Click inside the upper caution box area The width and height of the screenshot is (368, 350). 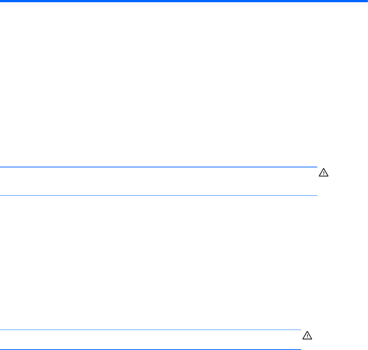click(x=159, y=181)
